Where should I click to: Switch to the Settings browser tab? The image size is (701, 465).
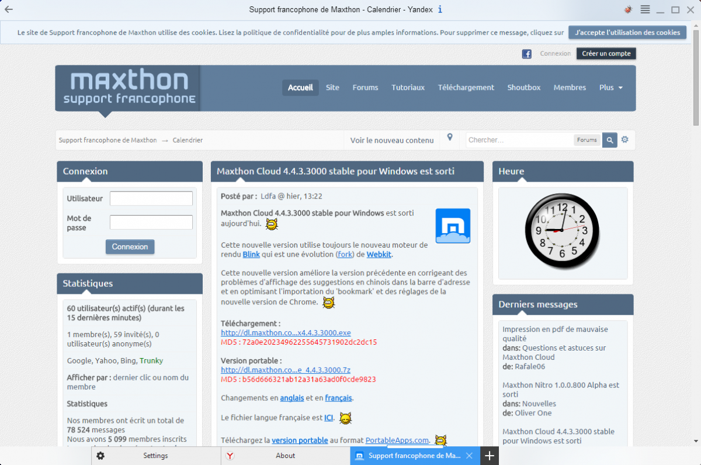[x=155, y=456]
